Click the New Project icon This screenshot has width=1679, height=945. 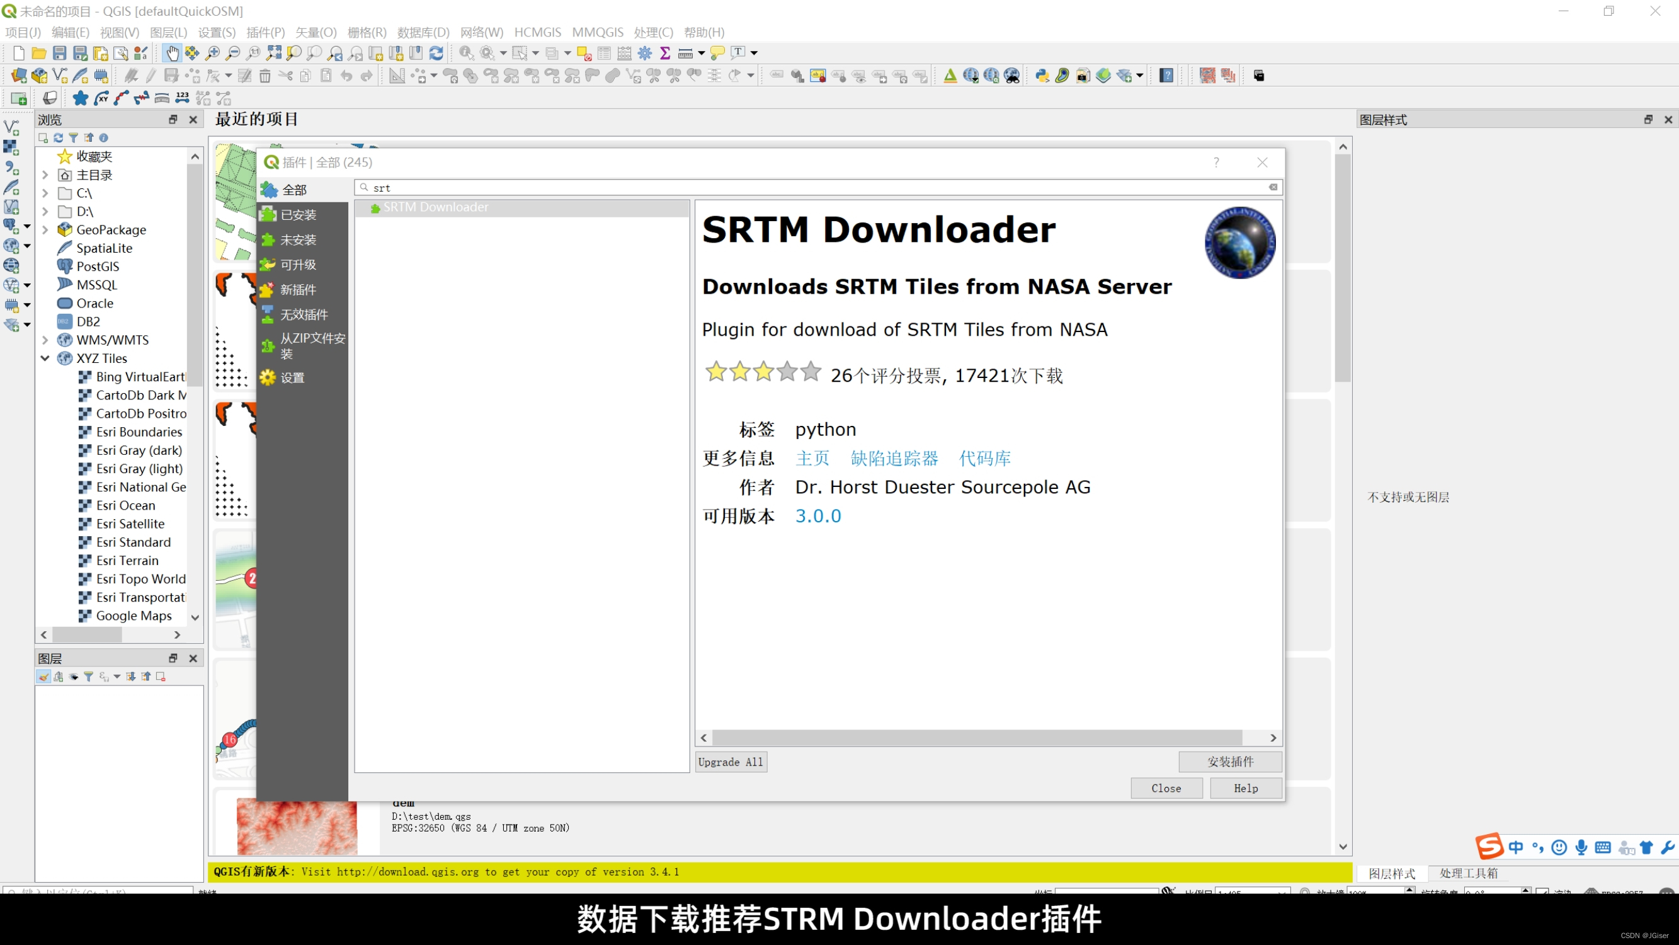click(18, 54)
